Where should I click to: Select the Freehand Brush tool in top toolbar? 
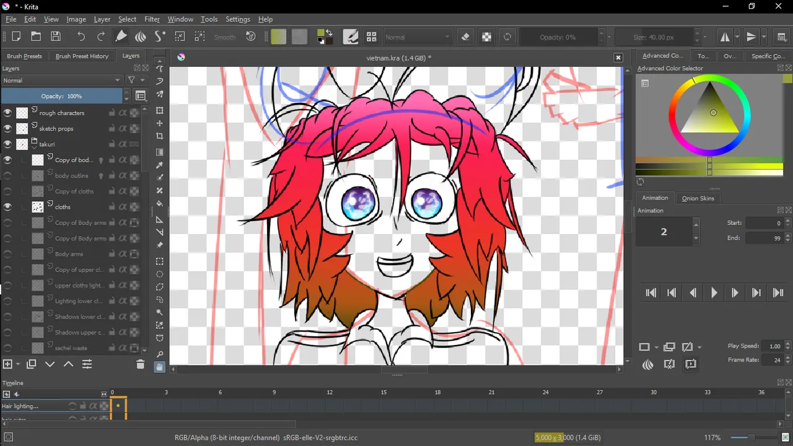(x=121, y=37)
